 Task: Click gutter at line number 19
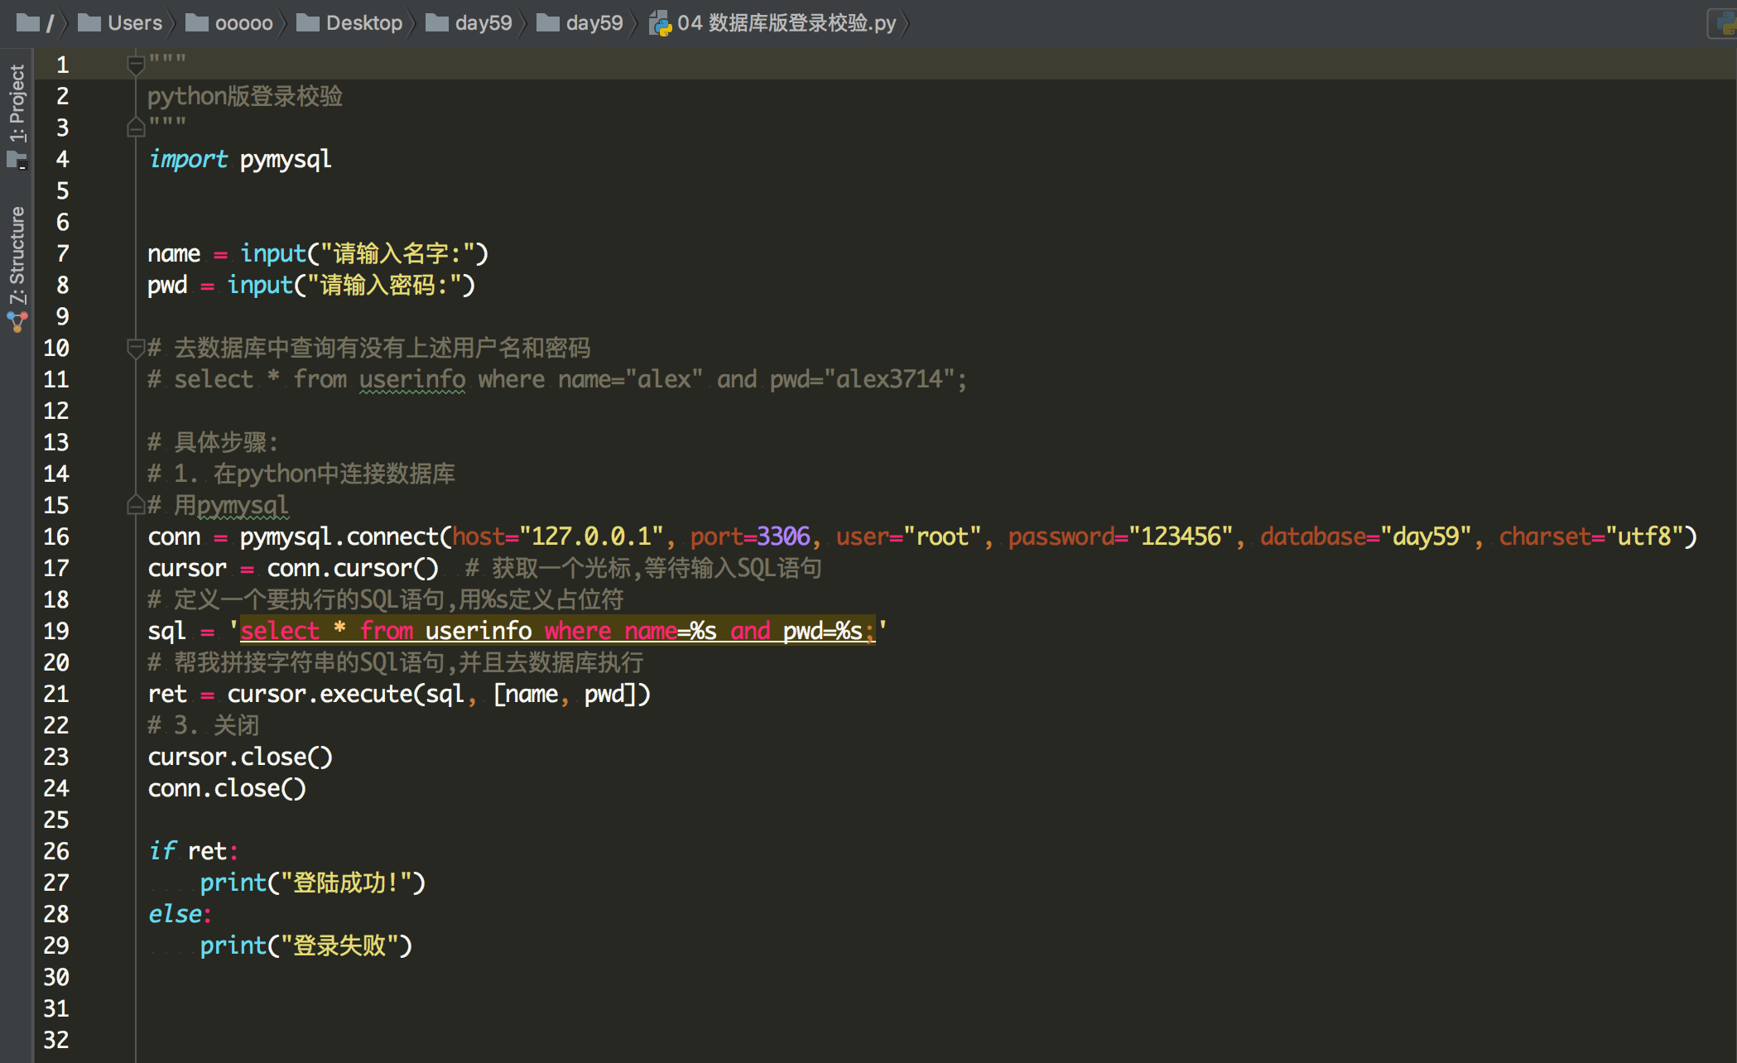point(56,631)
